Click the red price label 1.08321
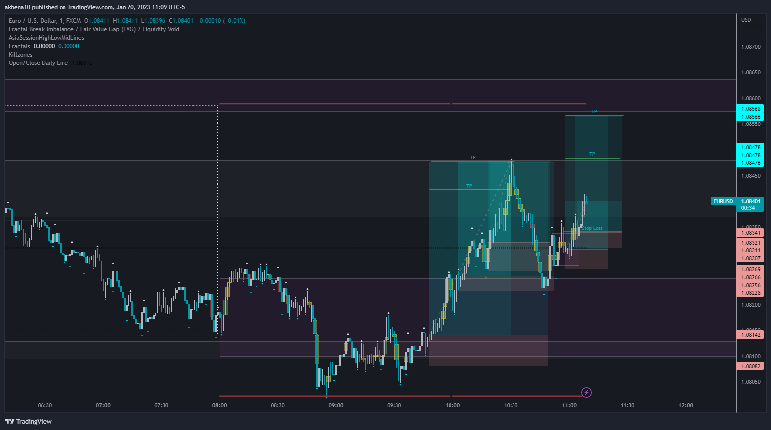This screenshot has height=430, width=771. pyautogui.click(x=750, y=243)
